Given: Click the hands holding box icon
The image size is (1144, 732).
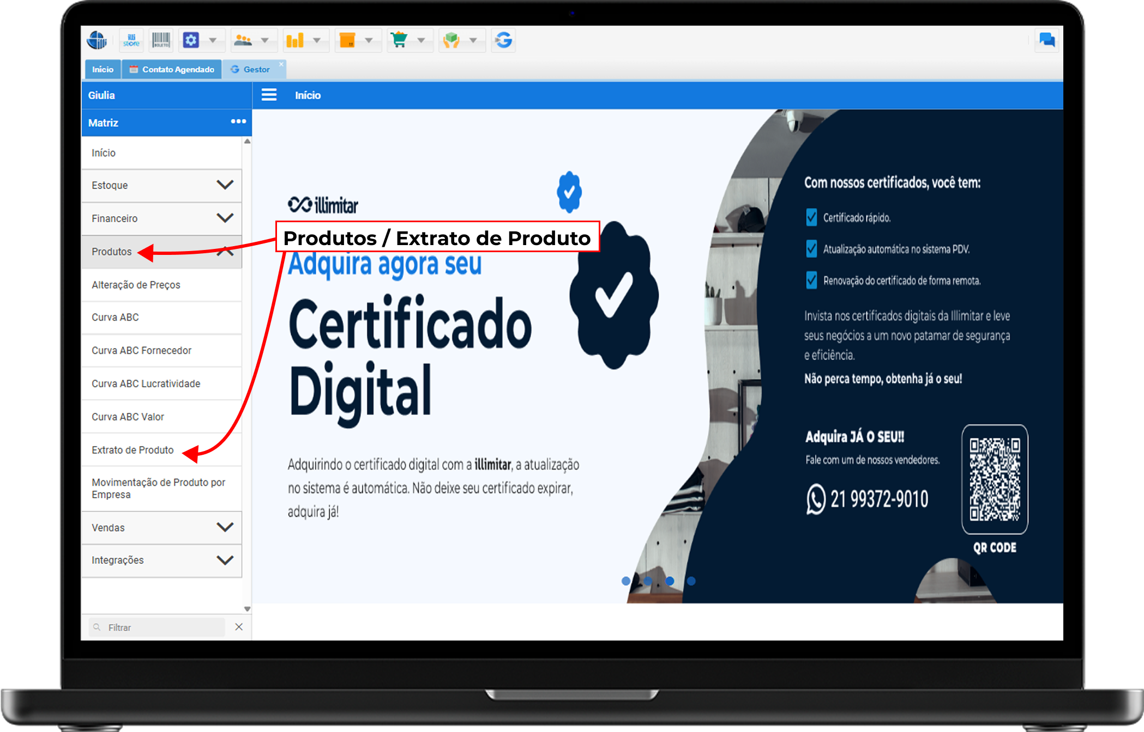Looking at the screenshot, I should [451, 40].
